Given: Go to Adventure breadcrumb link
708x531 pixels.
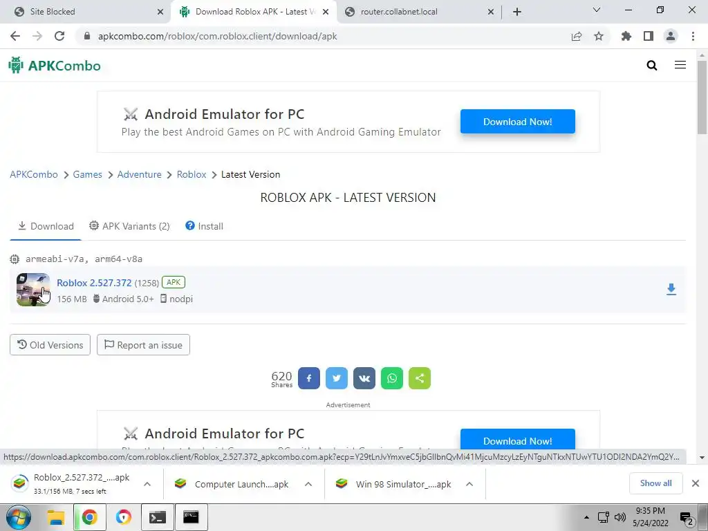Looking at the screenshot, I should pos(139,174).
